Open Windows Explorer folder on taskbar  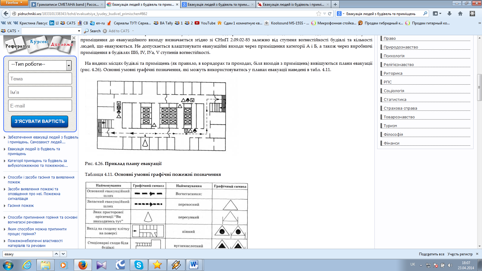coord(45,265)
